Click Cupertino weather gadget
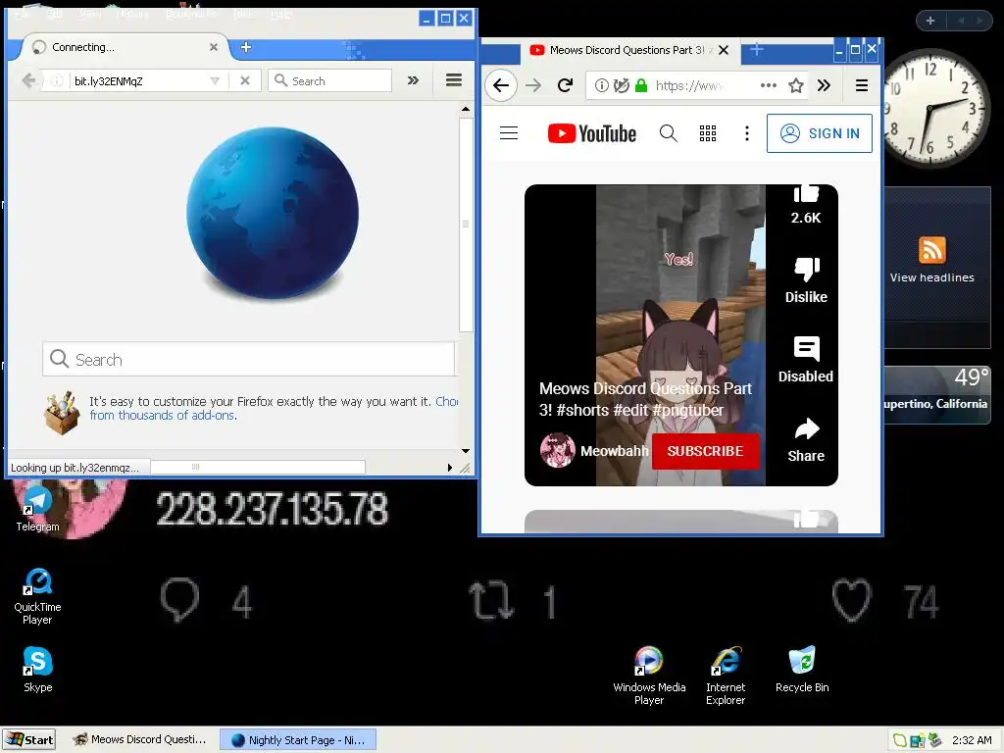 936,394
